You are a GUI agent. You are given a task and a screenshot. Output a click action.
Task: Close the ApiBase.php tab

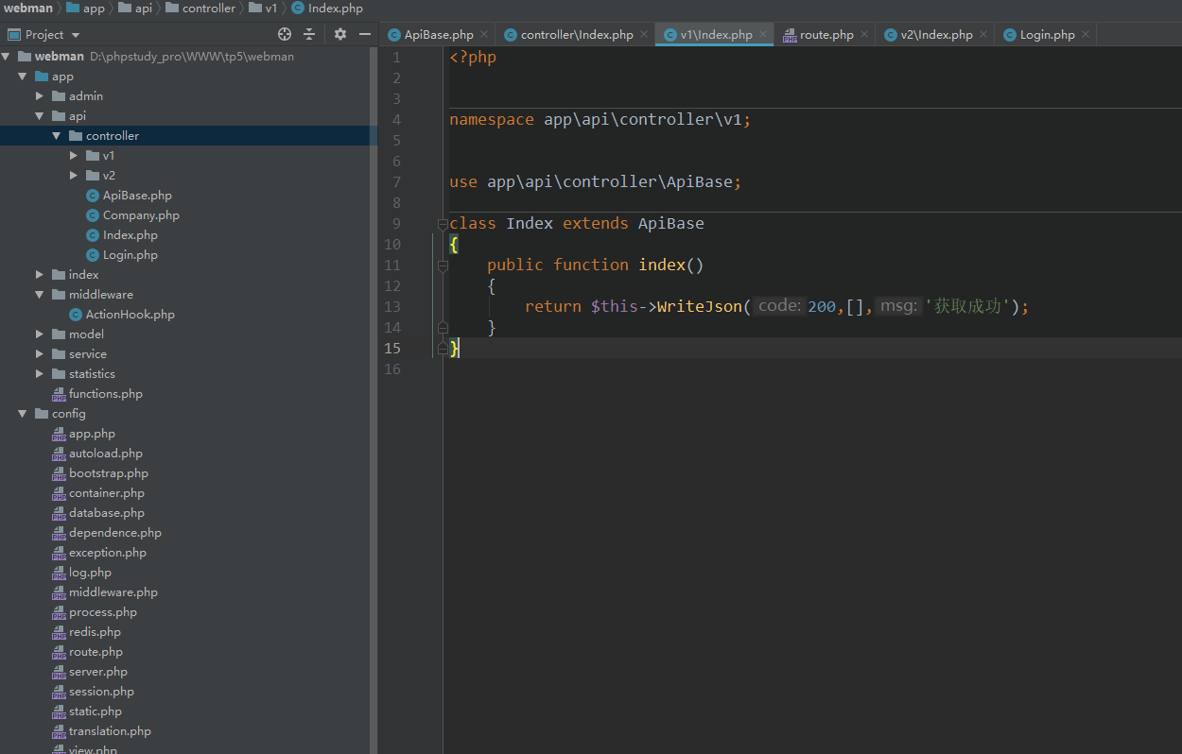(x=484, y=34)
